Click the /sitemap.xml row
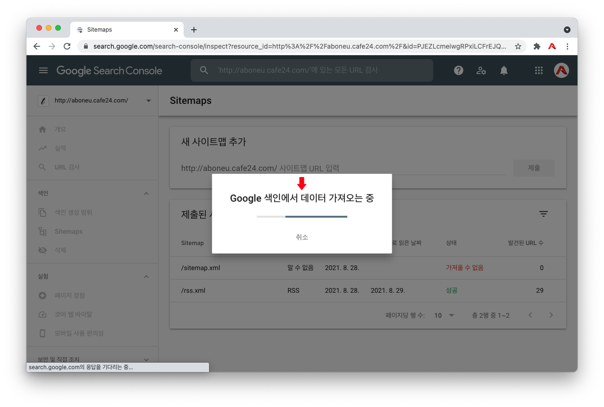604x407 pixels. (368, 268)
